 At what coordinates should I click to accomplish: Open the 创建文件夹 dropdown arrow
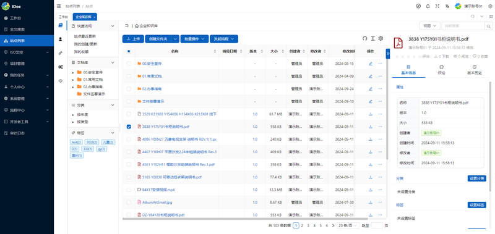tap(176, 39)
